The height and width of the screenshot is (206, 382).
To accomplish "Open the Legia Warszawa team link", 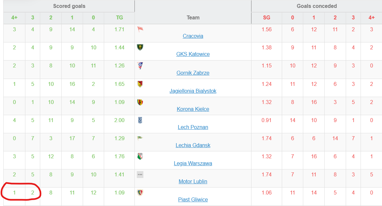I will tap(193, 163).
